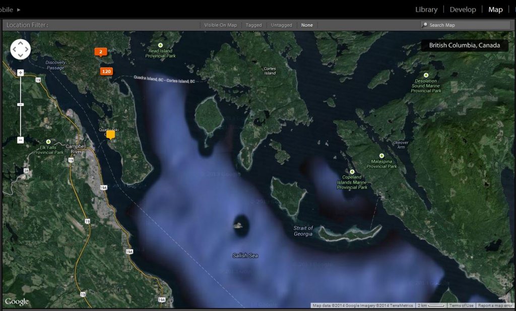Click the zoom slider handle
Screen dimensions: 516x311
coord(21,104)
